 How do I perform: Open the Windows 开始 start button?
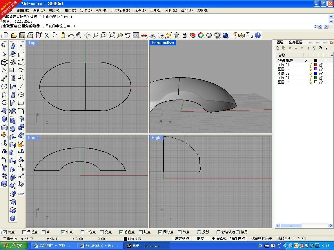13,246
